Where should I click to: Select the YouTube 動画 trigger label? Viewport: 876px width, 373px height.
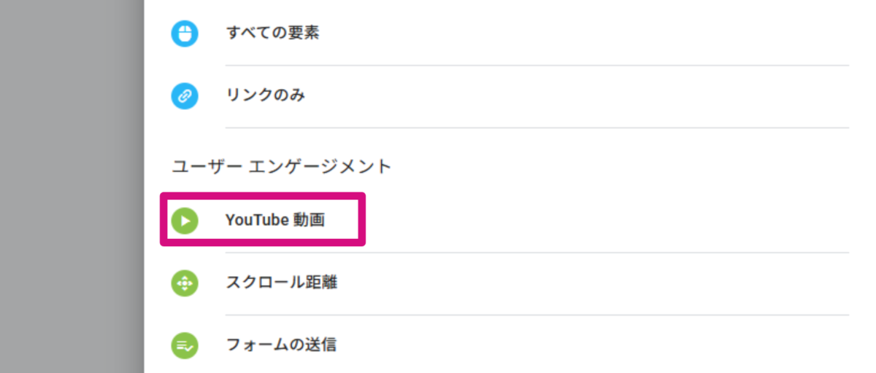[274, 220]
